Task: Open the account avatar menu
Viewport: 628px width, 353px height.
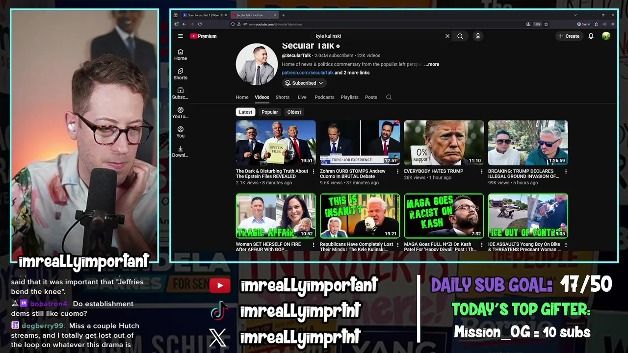Action: click(x=606, y=36)
